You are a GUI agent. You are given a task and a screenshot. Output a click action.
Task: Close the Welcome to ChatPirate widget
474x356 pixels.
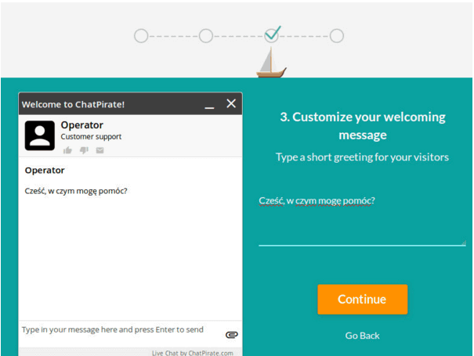tap(231, 103)
